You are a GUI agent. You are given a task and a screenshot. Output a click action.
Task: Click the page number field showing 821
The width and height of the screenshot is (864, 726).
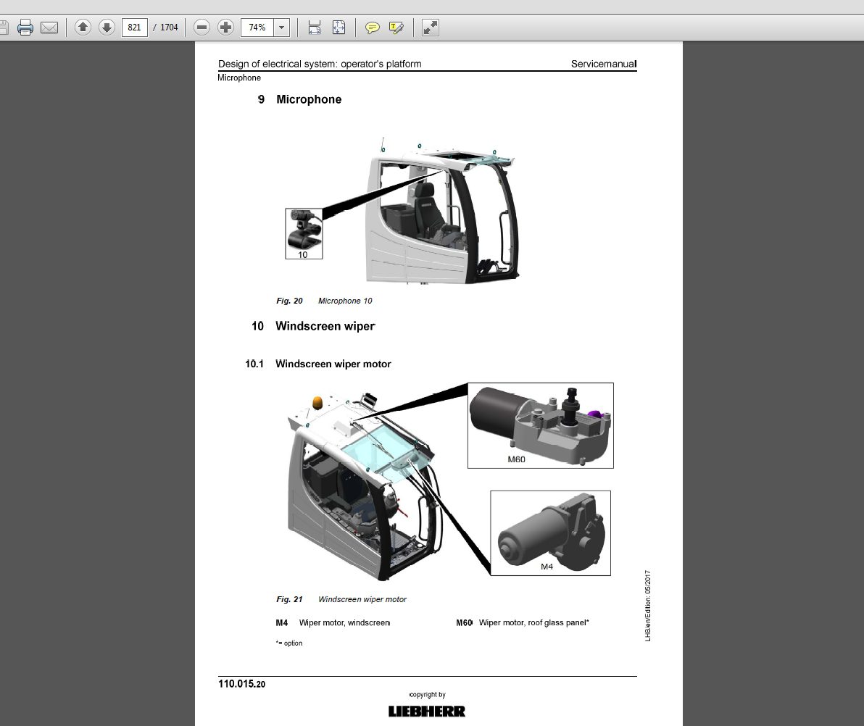tap(134, 27)
